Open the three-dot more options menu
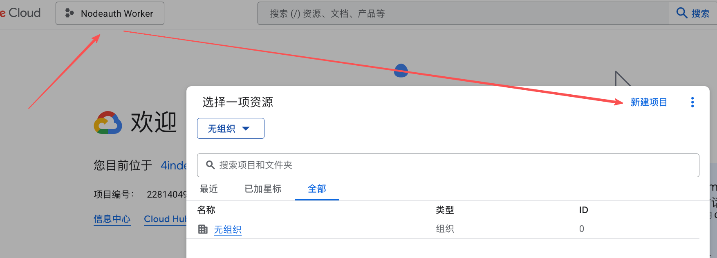This screenshot has width=717, height=258. 692,102
